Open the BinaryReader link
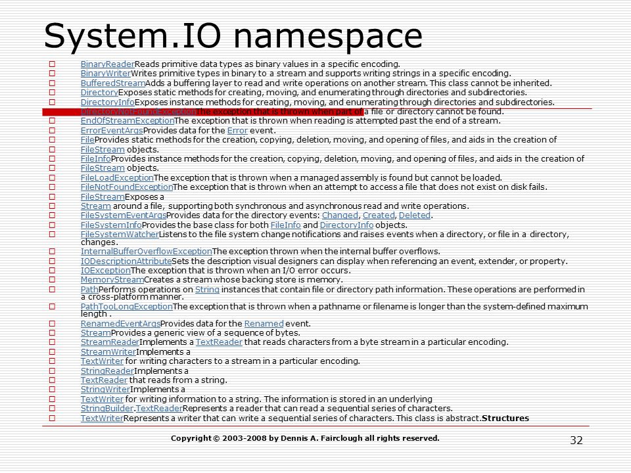 (107, 64)
